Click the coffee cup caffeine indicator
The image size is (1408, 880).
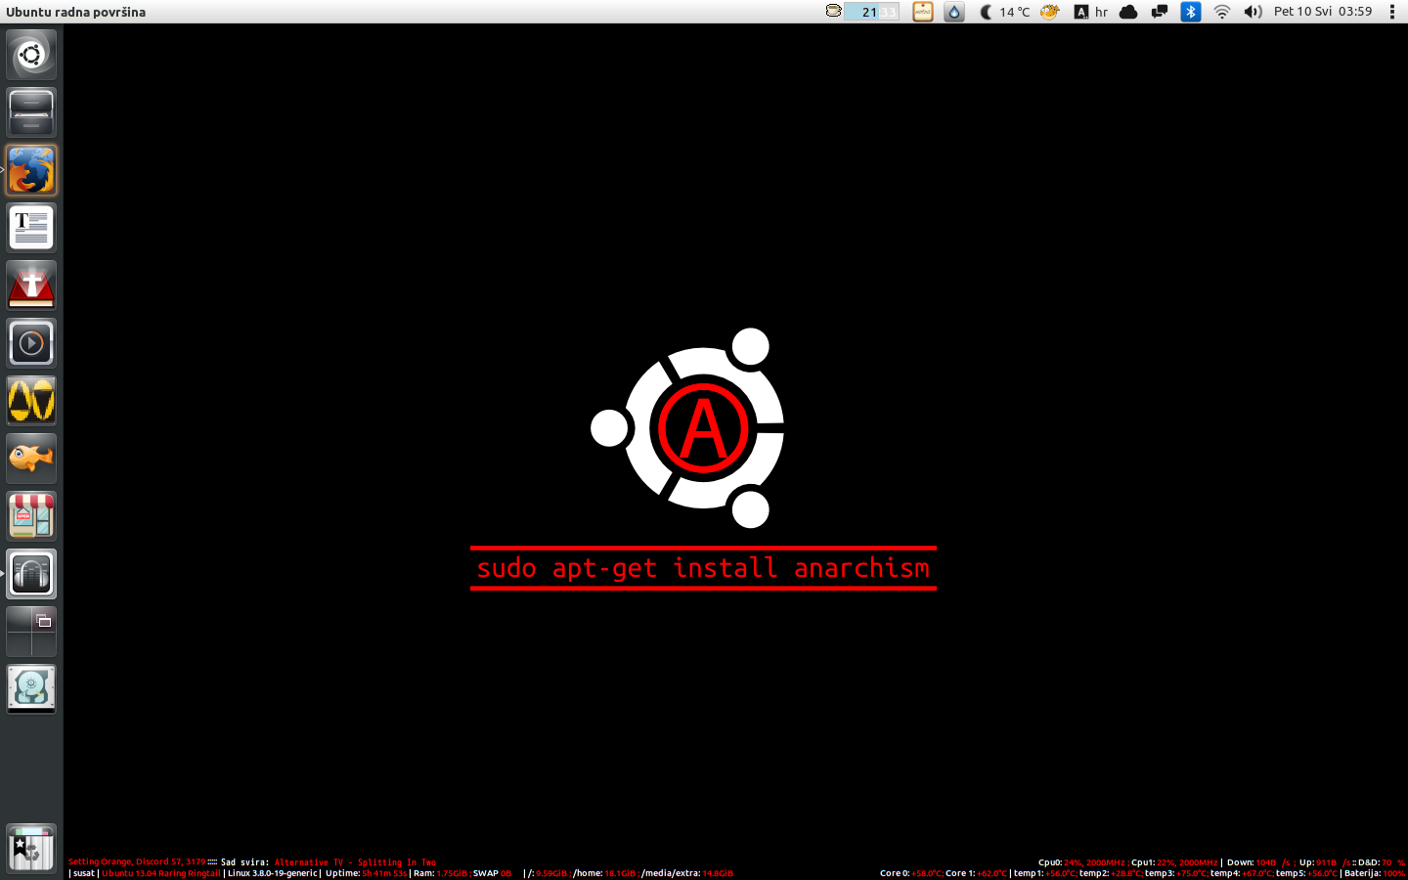pyautogui.click(x=833, y=12)
